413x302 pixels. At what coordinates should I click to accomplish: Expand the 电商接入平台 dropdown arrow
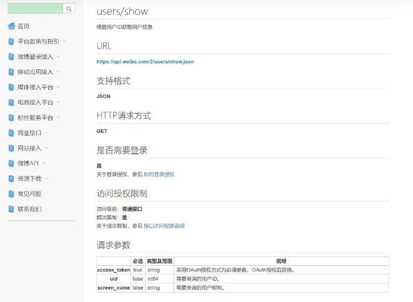[x=58, y=102]
